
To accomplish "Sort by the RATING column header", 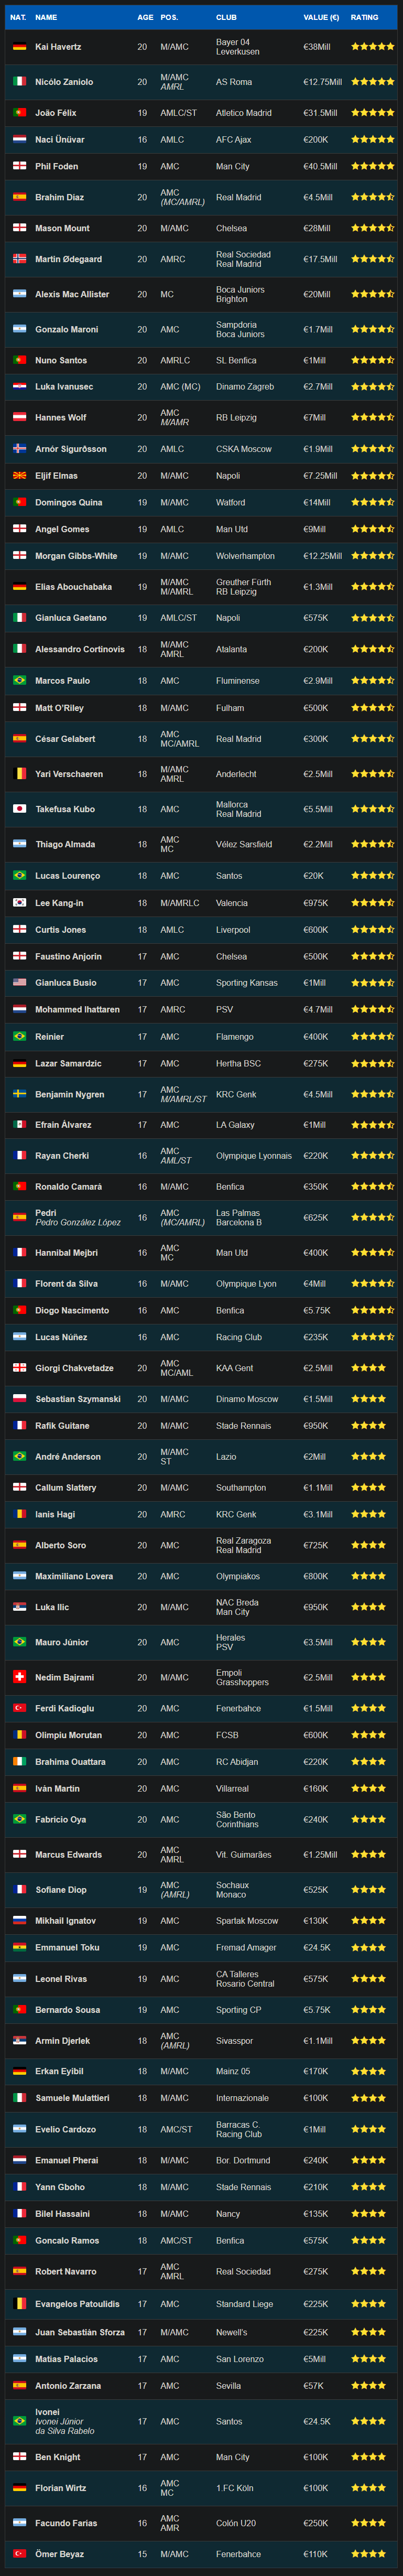I will [x=364, y=17].
